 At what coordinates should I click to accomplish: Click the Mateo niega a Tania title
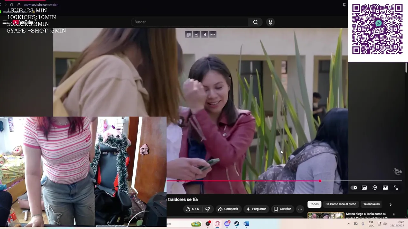pyautogui.click(x=366, y=216)
